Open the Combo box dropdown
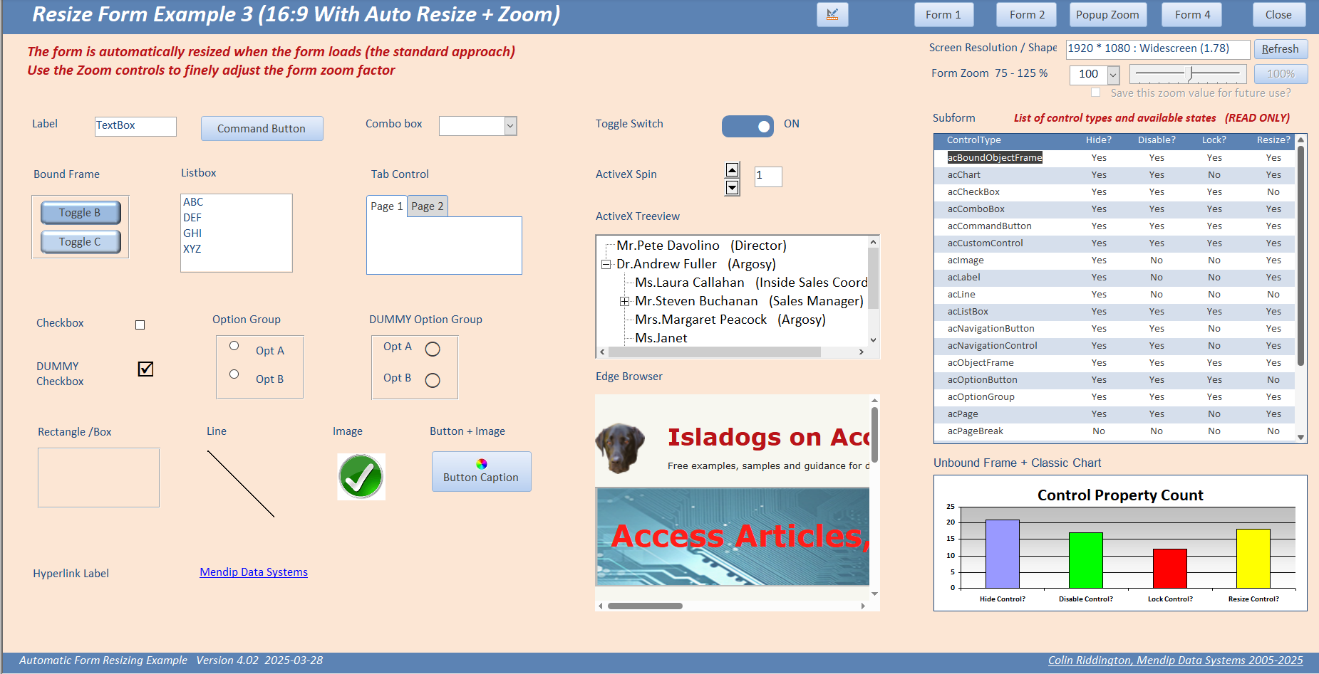1319x674 pixels. pos(510,126)
